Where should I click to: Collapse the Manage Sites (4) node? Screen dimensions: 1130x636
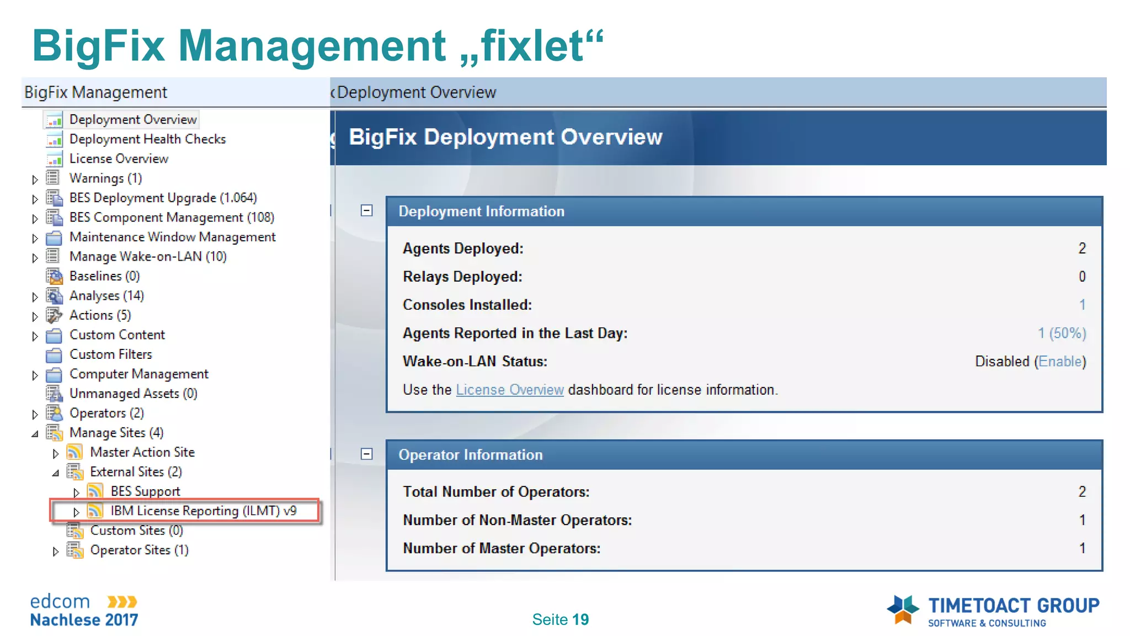point(35,434)
